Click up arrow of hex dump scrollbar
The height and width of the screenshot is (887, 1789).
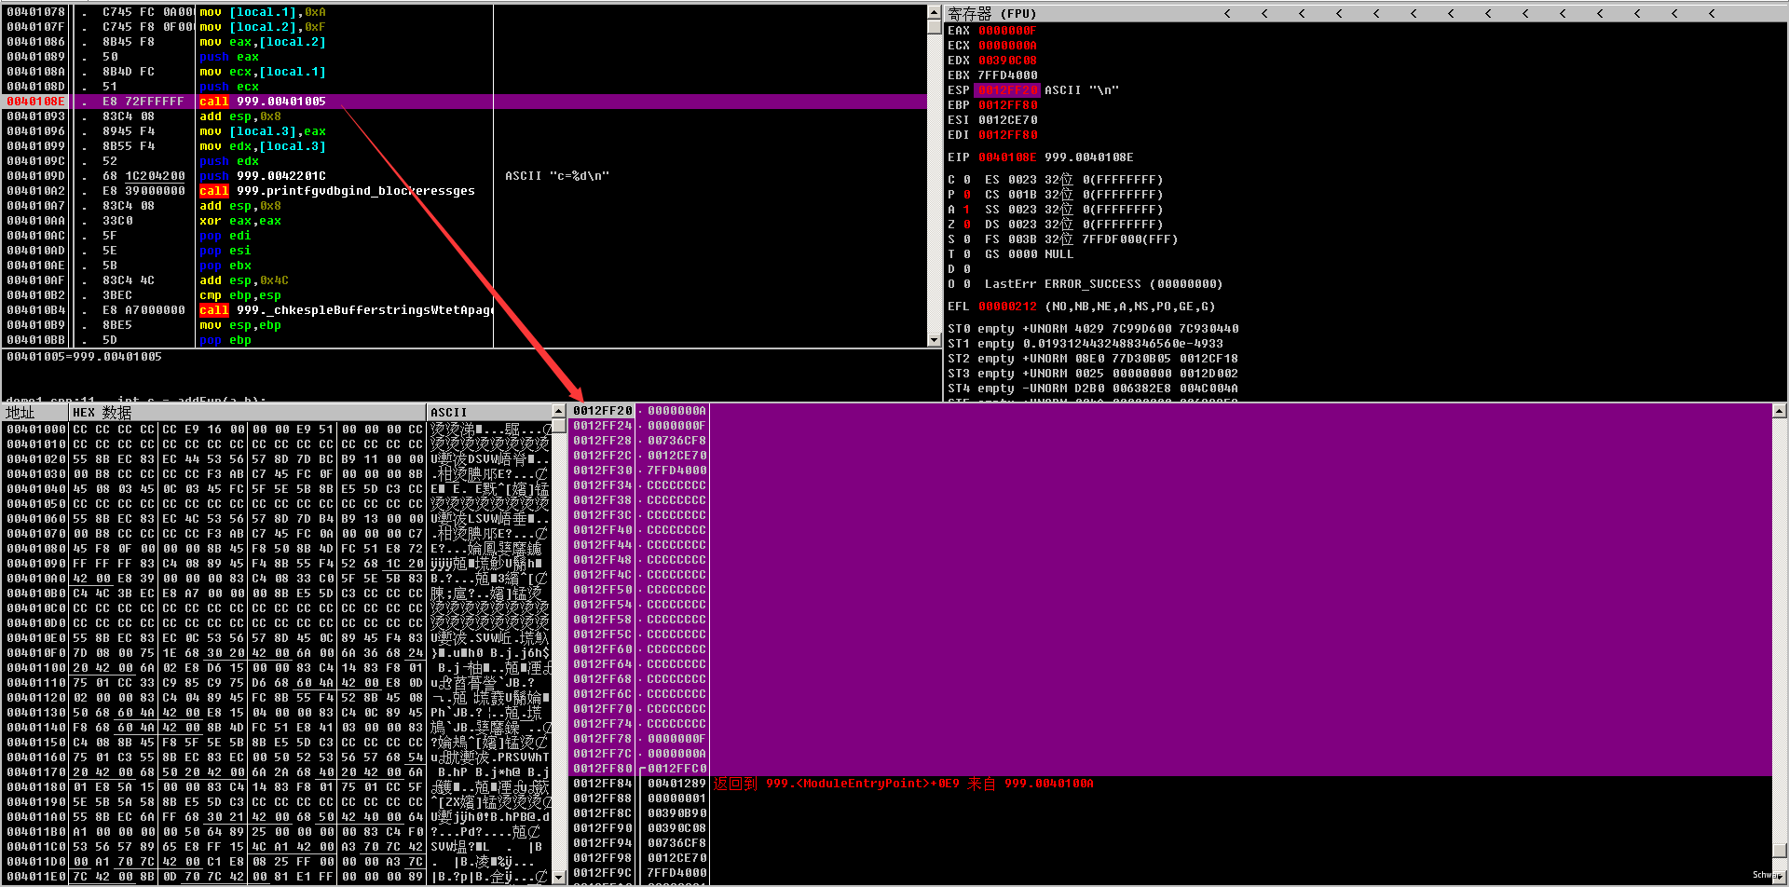point(559,411)
